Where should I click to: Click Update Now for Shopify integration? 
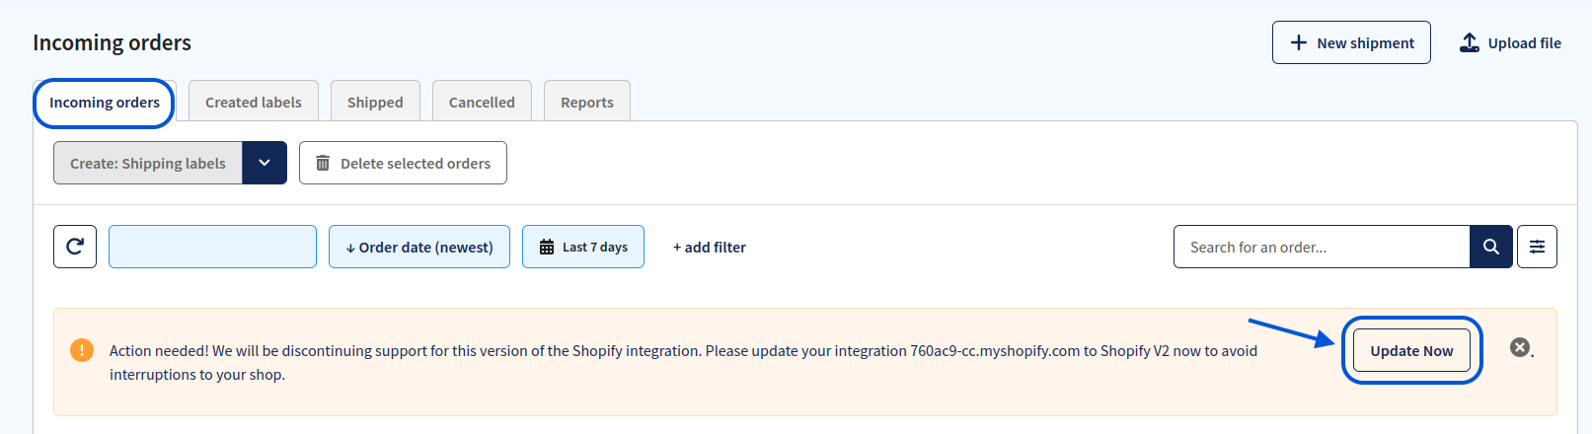pos(1411,350)
